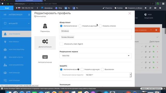This screenshot has width=166, height=93.
Task: Open the Вк bookmark
Action: 67,8
